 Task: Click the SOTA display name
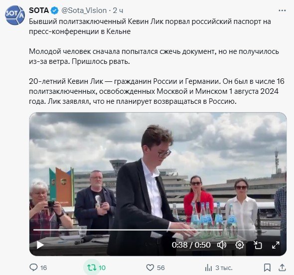coord(39,10)
